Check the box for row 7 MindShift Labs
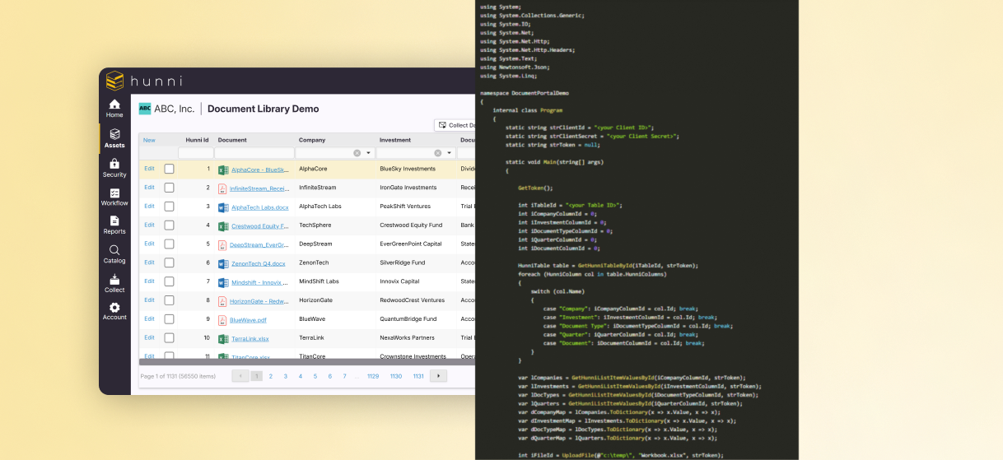Image resolution: width=1003 pixels, height=460 pixels. coord(169,281)
